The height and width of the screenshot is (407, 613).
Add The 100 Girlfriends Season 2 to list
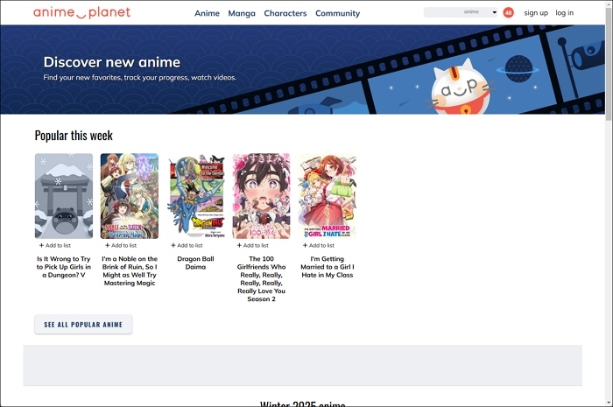252,245
